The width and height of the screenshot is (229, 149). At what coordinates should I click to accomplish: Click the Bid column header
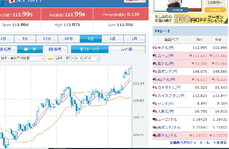click(x=199, y=39)
